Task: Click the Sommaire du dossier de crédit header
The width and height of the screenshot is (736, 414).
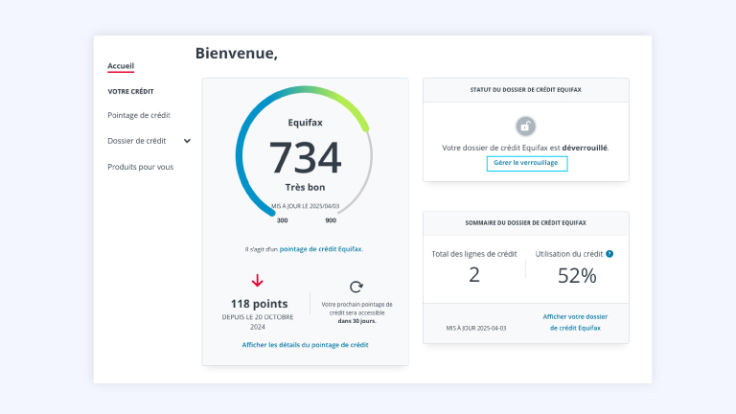Action: point(525,223)
